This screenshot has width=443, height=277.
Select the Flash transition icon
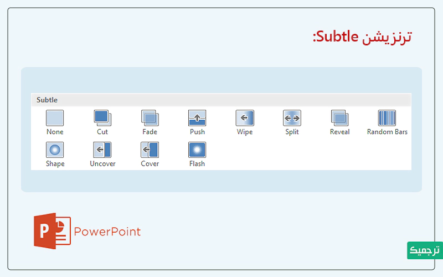pos(197,150)
